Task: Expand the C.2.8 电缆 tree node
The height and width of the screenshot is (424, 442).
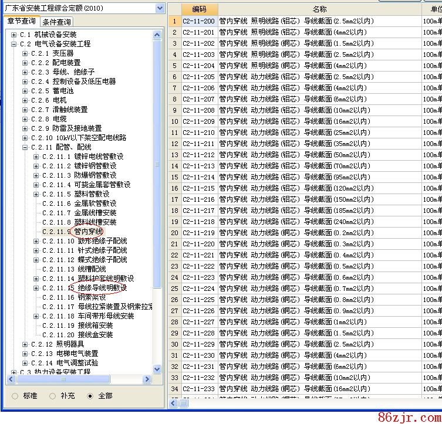Action: [x=25, y=119]
